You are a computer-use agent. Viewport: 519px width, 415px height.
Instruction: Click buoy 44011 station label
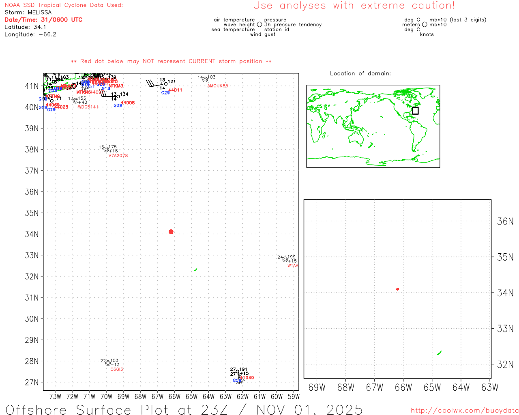pyautogui.click(x=175, y=90)
